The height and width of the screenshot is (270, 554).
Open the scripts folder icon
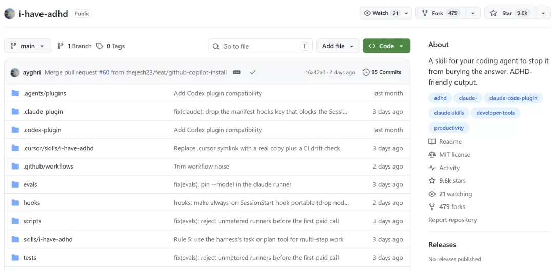click(15, 221)
